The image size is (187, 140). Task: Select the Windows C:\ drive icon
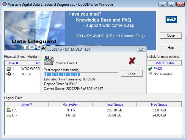click(x=9, y=110)
